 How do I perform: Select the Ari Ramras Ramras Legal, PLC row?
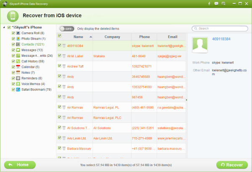pos(121,118)
